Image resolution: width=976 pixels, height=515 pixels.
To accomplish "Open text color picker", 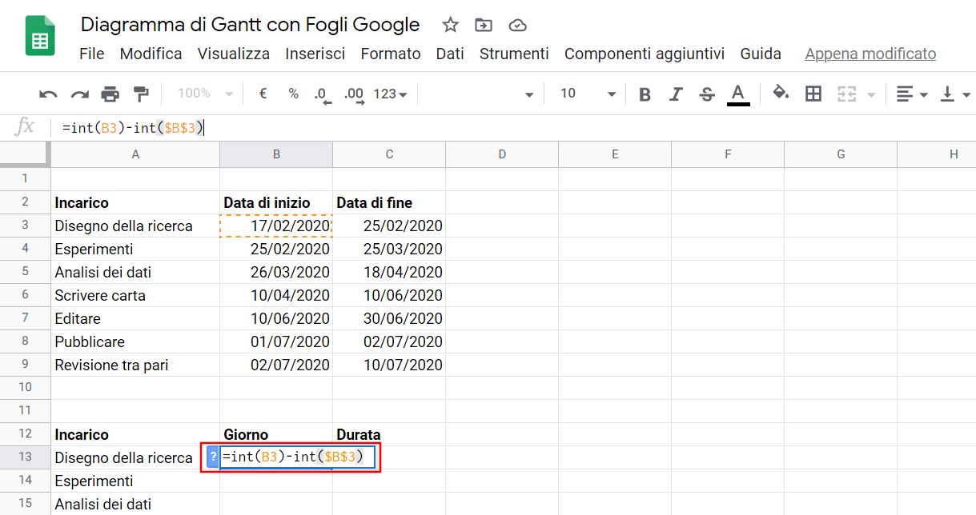I will tap(738, 94).
